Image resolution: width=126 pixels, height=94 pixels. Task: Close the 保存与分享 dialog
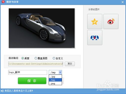point(122,2)
